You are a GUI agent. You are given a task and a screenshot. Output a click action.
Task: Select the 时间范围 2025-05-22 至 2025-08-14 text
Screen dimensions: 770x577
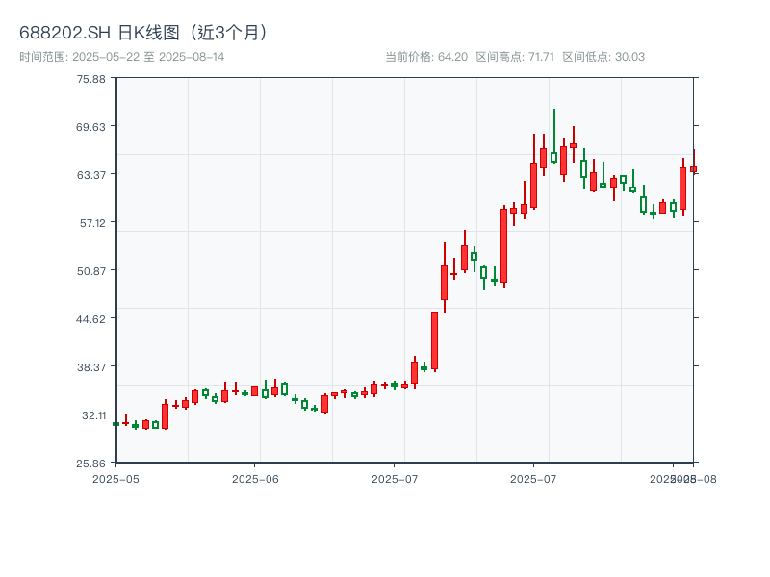coord(122,57)
